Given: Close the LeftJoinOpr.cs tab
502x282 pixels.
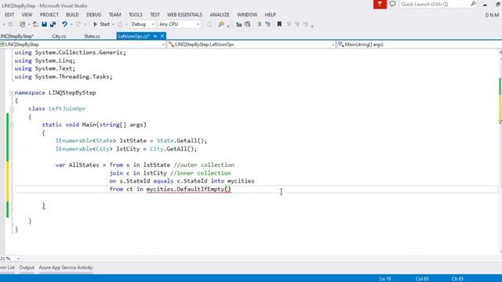Looking at the screenshot, I should click(162, 36).
